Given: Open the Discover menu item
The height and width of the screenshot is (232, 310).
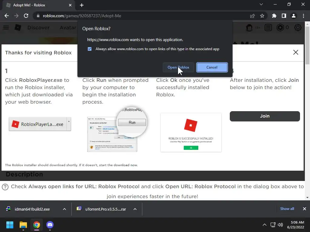Looking at the screenshot, I should click(38, 27).
